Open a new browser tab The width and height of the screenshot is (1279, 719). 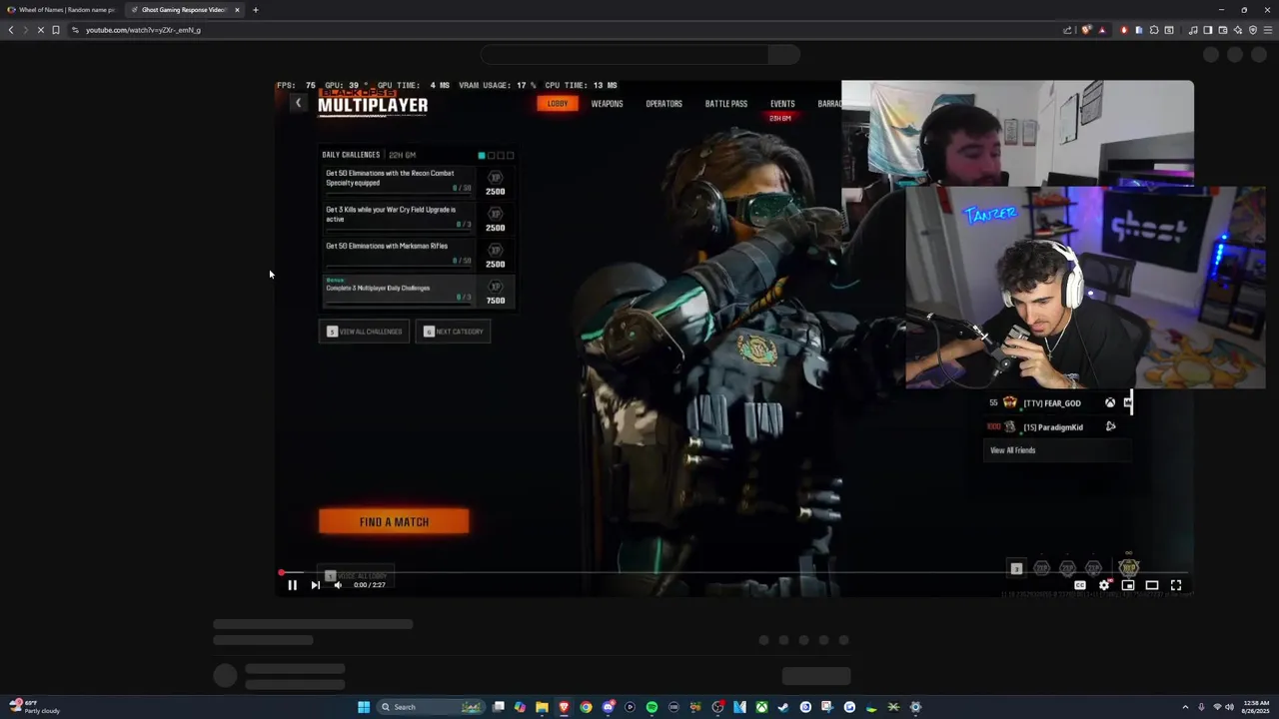point(255,10)
